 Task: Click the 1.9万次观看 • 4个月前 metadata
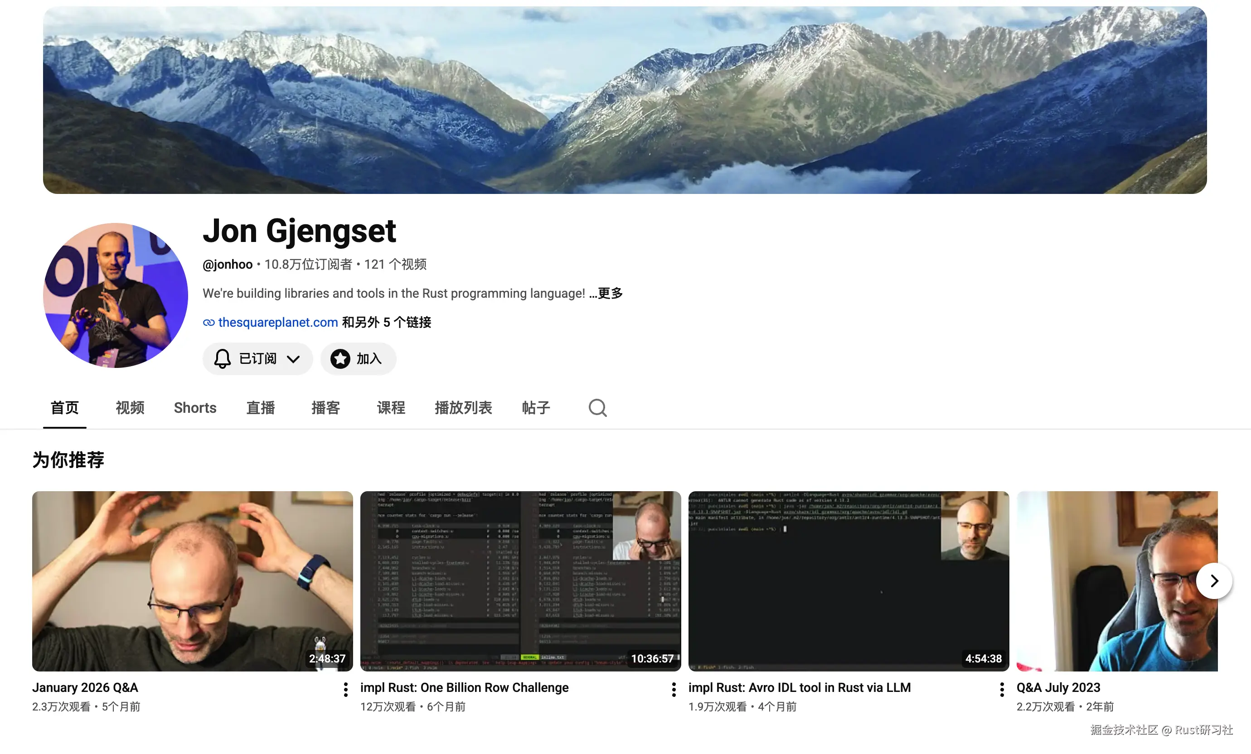[742, 707]
